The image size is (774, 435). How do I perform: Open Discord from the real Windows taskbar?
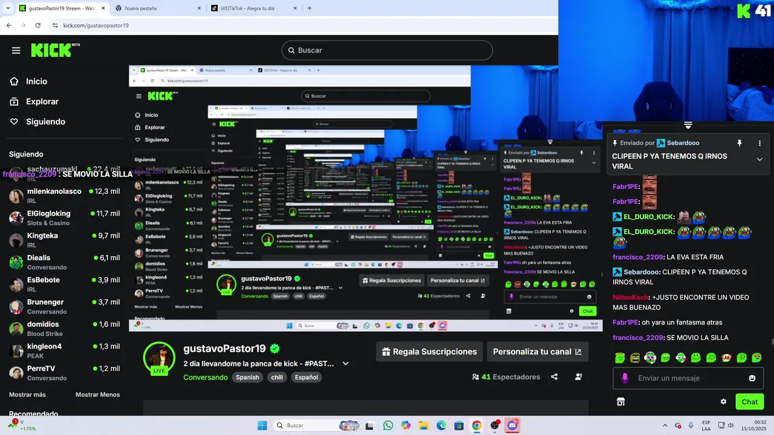(513, 425)
